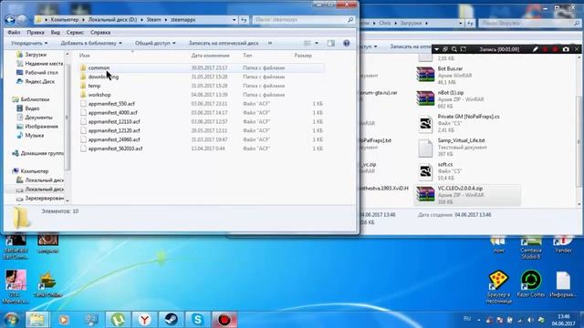The height and width of the screenshot is (328, 584).
Task: Open the Windows Start menu
Action: coord(11,320)
